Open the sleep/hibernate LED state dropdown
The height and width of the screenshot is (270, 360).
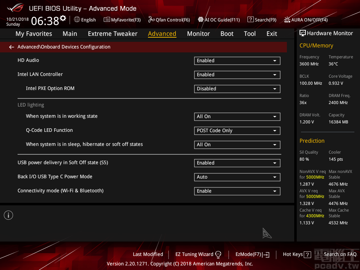tap(237, 144)
